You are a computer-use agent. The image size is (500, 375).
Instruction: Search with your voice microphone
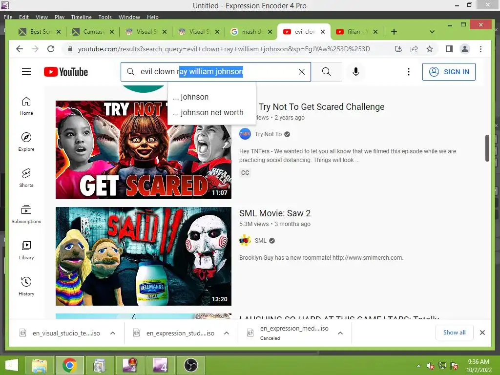click(x=356, y=72)
